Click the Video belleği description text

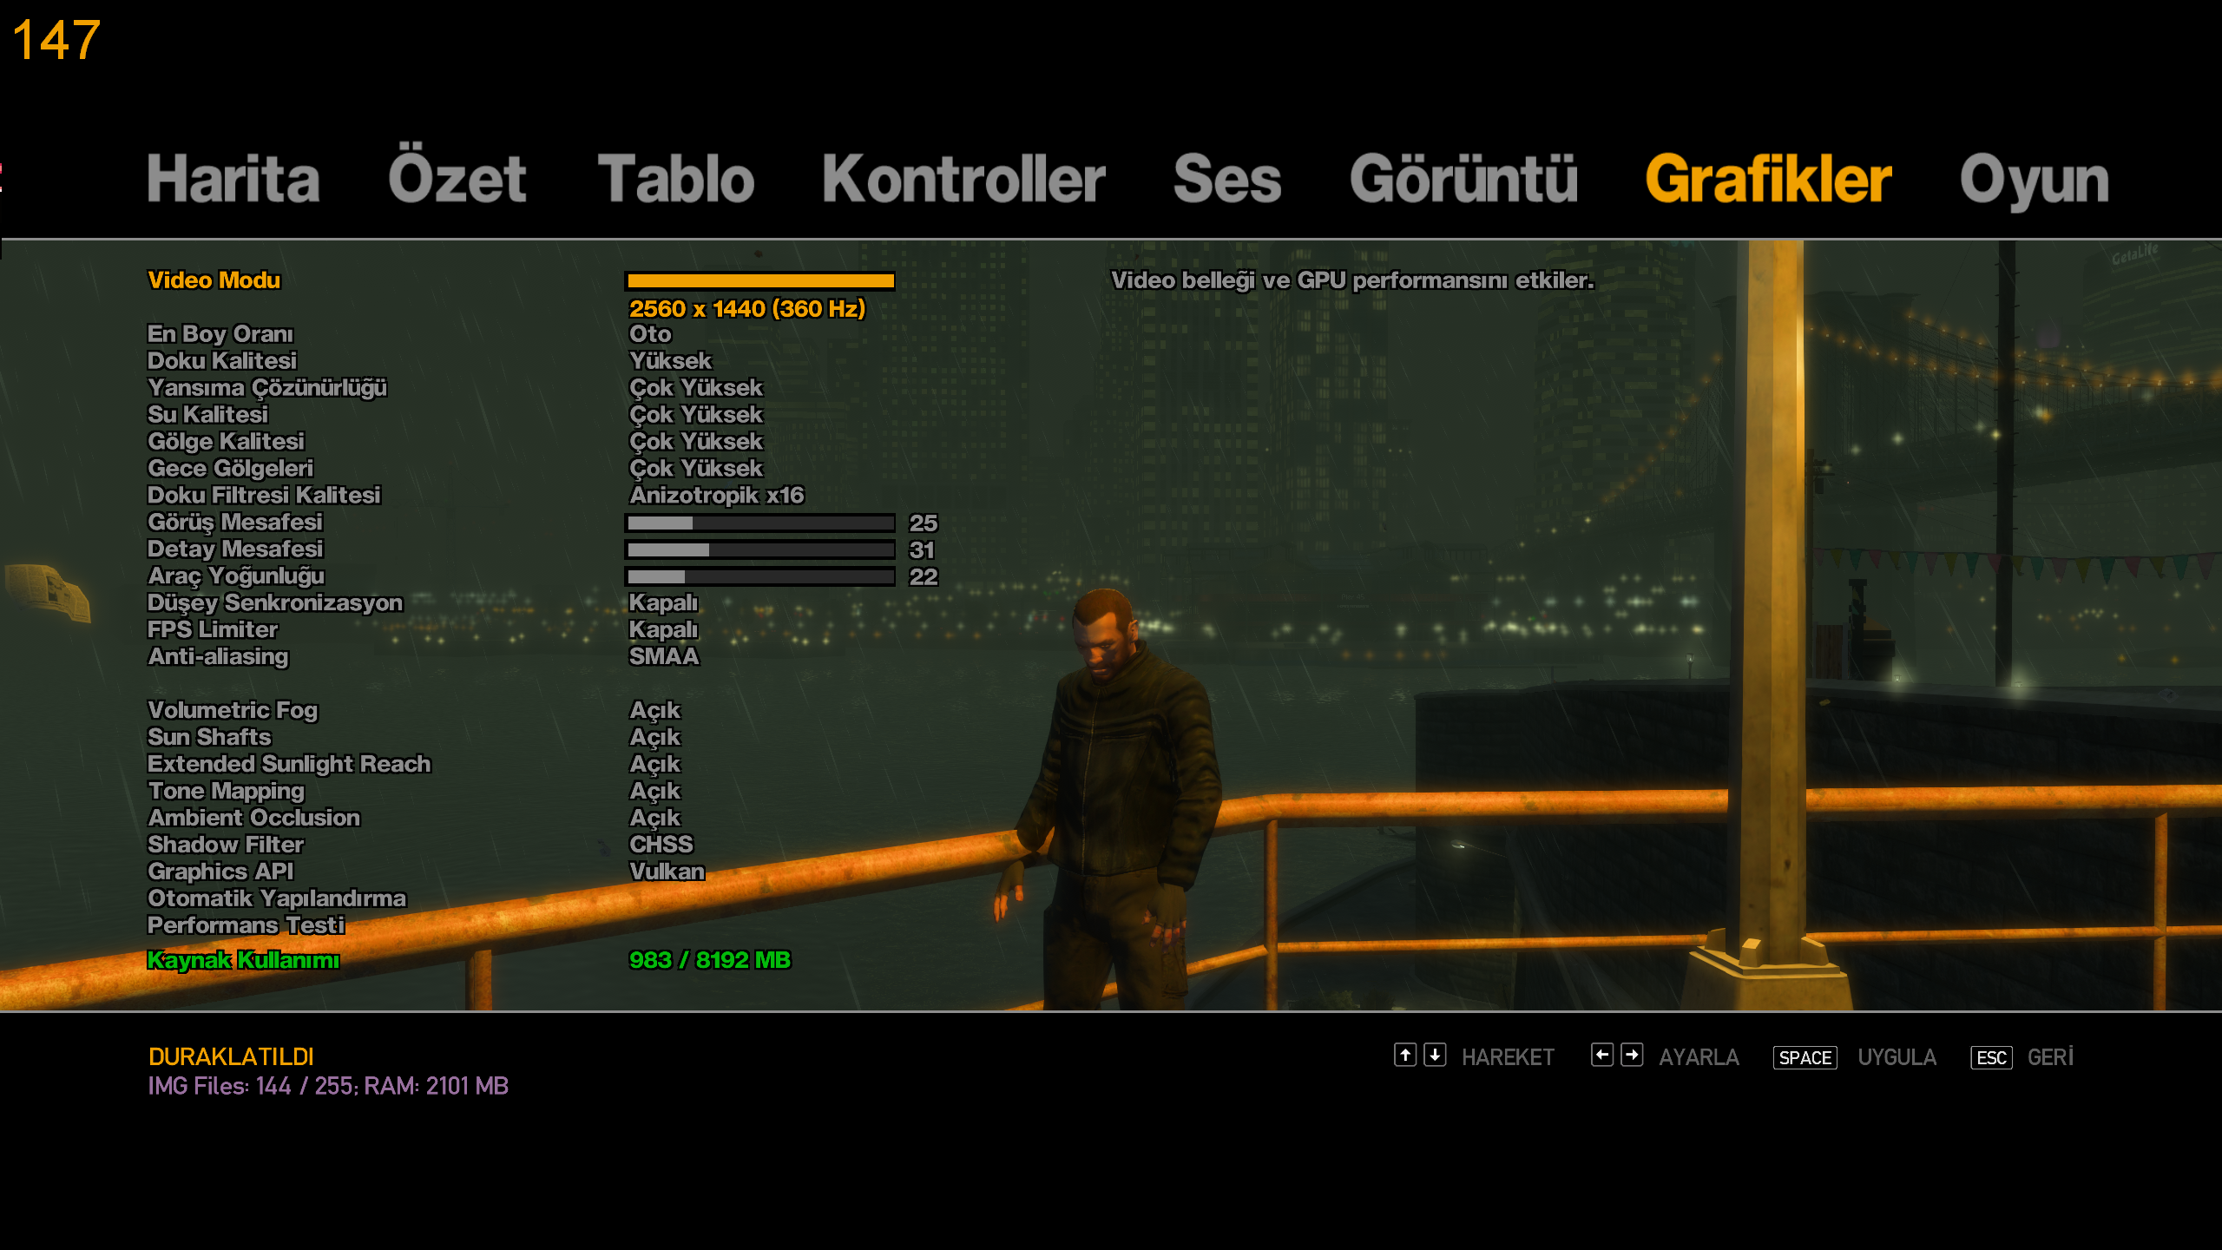click(1352, 280)
